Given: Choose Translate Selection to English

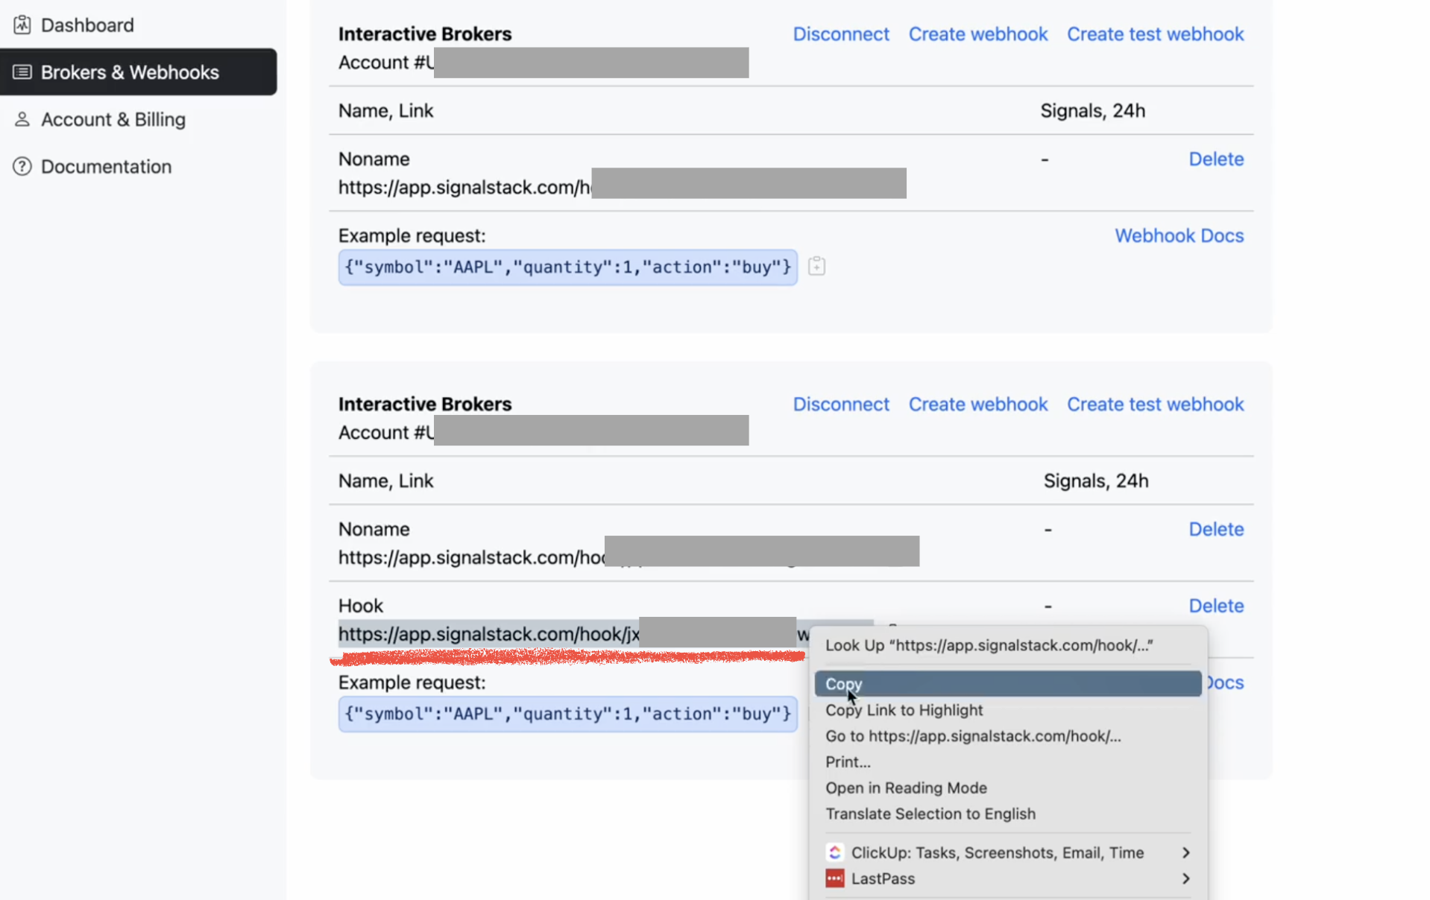Looking at the screenshot, I should pyautogui.click(x=930, y=814).
